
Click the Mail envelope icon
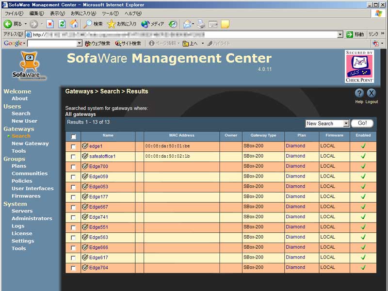(187, 24)
